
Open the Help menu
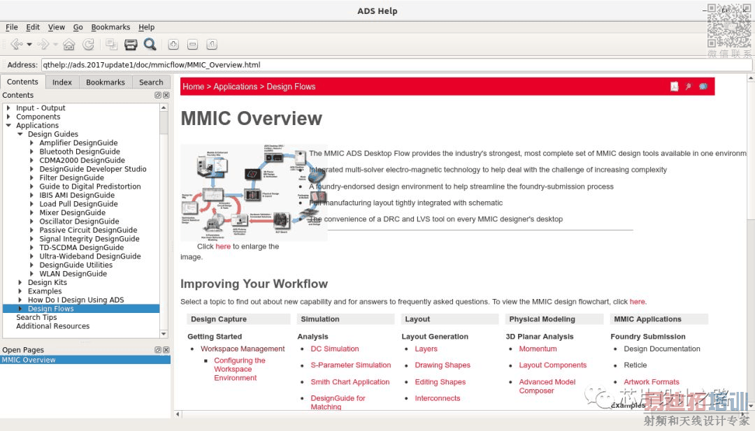click(x=146, y=27)
